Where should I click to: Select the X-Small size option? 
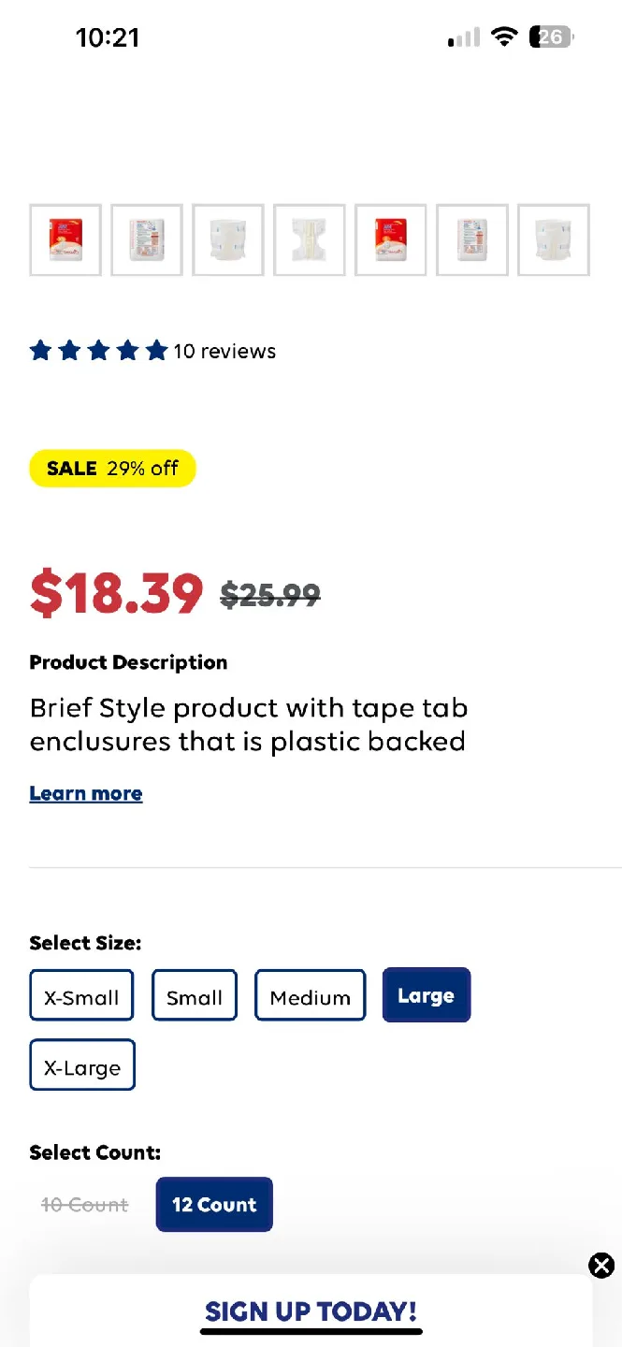(x=81, y=994)
